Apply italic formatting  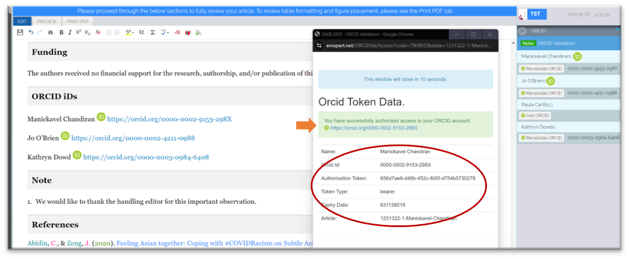click(70, 33)
